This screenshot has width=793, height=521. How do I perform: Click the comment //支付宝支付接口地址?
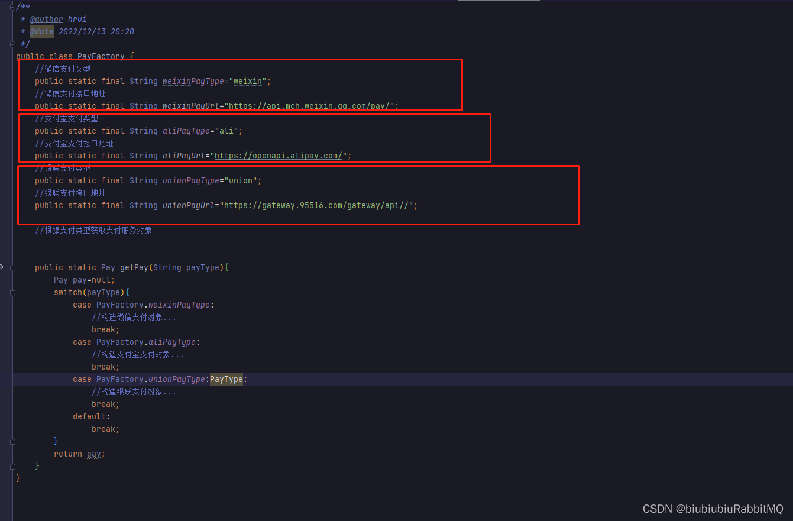(x=75, y=144)
